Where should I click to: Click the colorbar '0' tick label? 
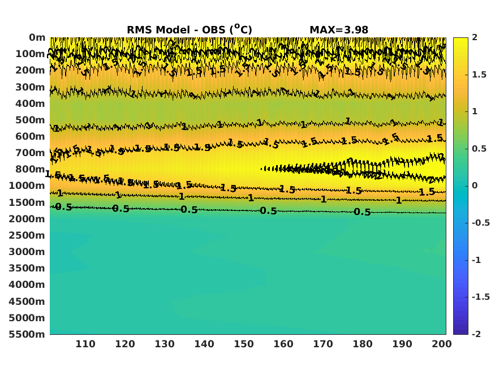(x=475, y=185)
